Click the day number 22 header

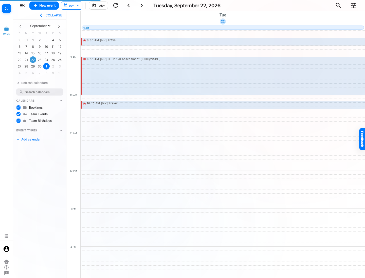(x=223, y=21)
